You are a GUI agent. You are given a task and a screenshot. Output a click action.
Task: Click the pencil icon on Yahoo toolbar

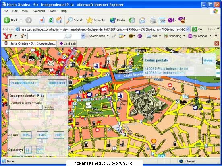coord(22,36)
